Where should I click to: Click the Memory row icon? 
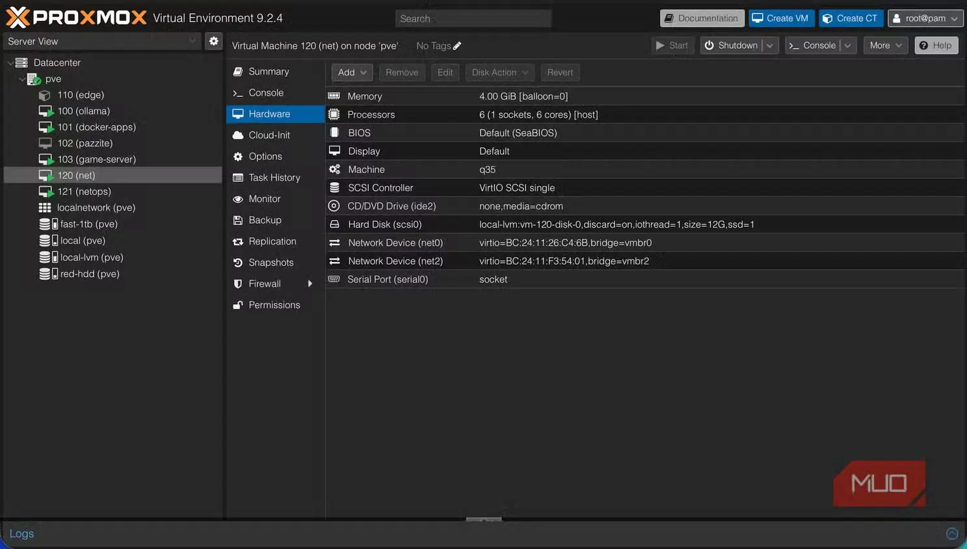(334, 96)
